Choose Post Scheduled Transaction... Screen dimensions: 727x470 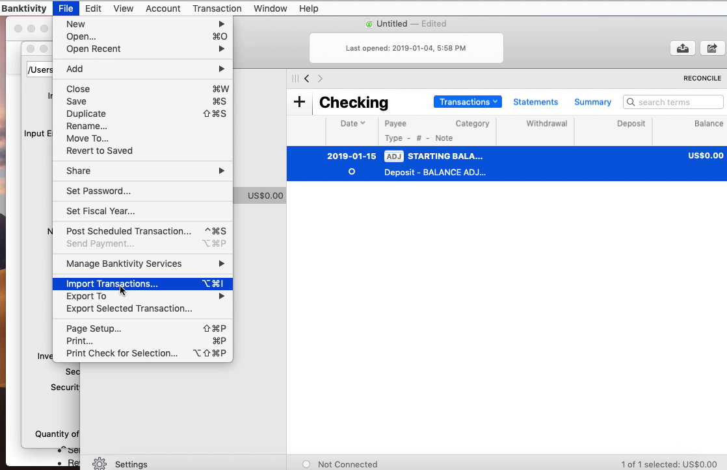pyautogui.click(x=142, y=231)
